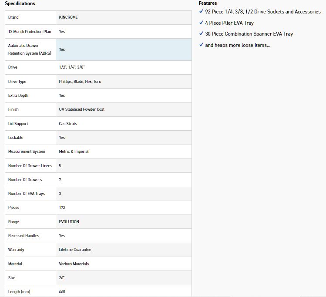
Task: Click the checkmark beside 4 Piece Plier EVA Tray
Action: (201, 23)
